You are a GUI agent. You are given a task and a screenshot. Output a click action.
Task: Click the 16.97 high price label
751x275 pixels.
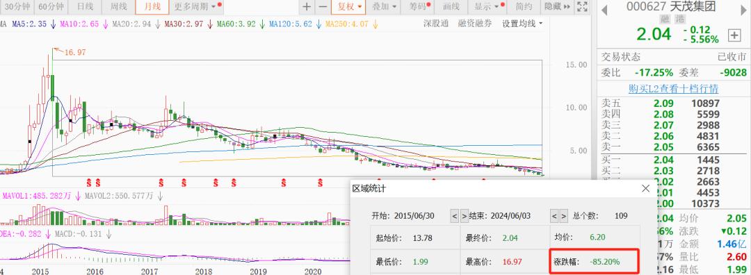tap(74, 53)
